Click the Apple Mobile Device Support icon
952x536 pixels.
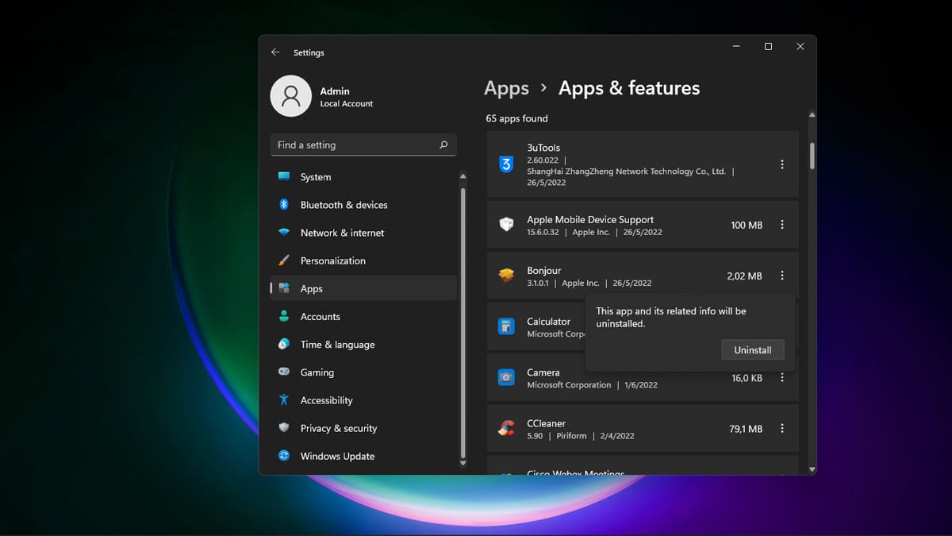(x=506, y=226)
